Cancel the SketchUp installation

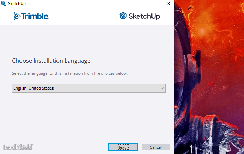point(156,147)
